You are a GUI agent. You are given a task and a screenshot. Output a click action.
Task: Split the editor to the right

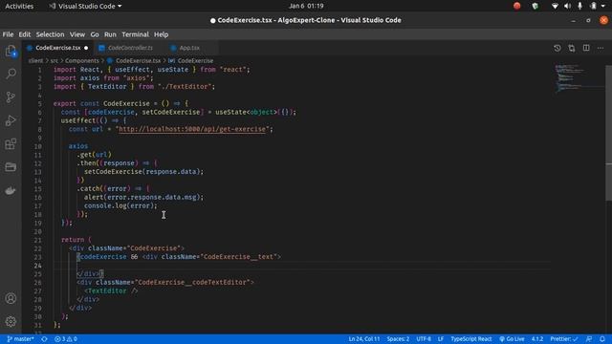(x=586, y=48)
